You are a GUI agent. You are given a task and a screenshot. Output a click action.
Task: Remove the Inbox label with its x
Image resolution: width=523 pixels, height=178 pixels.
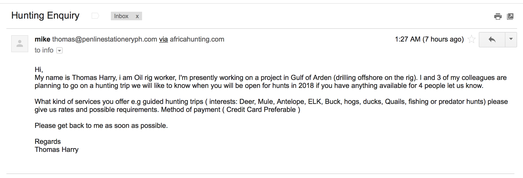click(x=137, y=16)
